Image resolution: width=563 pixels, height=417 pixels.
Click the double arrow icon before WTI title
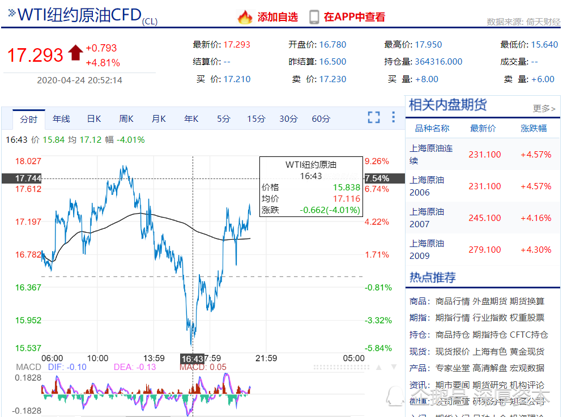(12, 13)
